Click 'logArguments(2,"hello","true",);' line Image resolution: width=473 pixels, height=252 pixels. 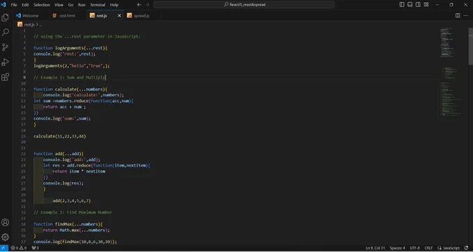pos(72,66)
